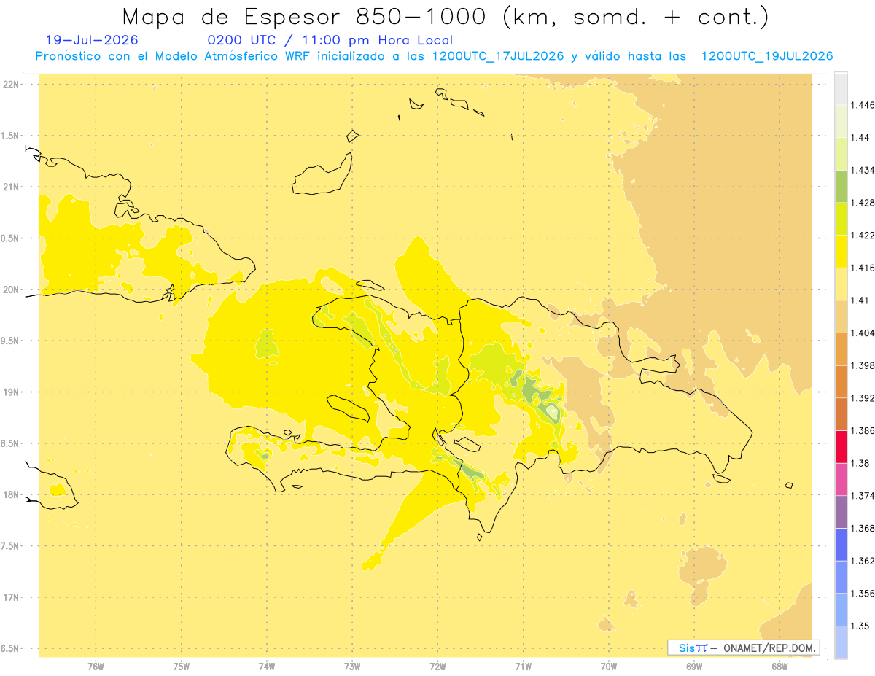Click the latitude label '0.5N'

(11, 238)
